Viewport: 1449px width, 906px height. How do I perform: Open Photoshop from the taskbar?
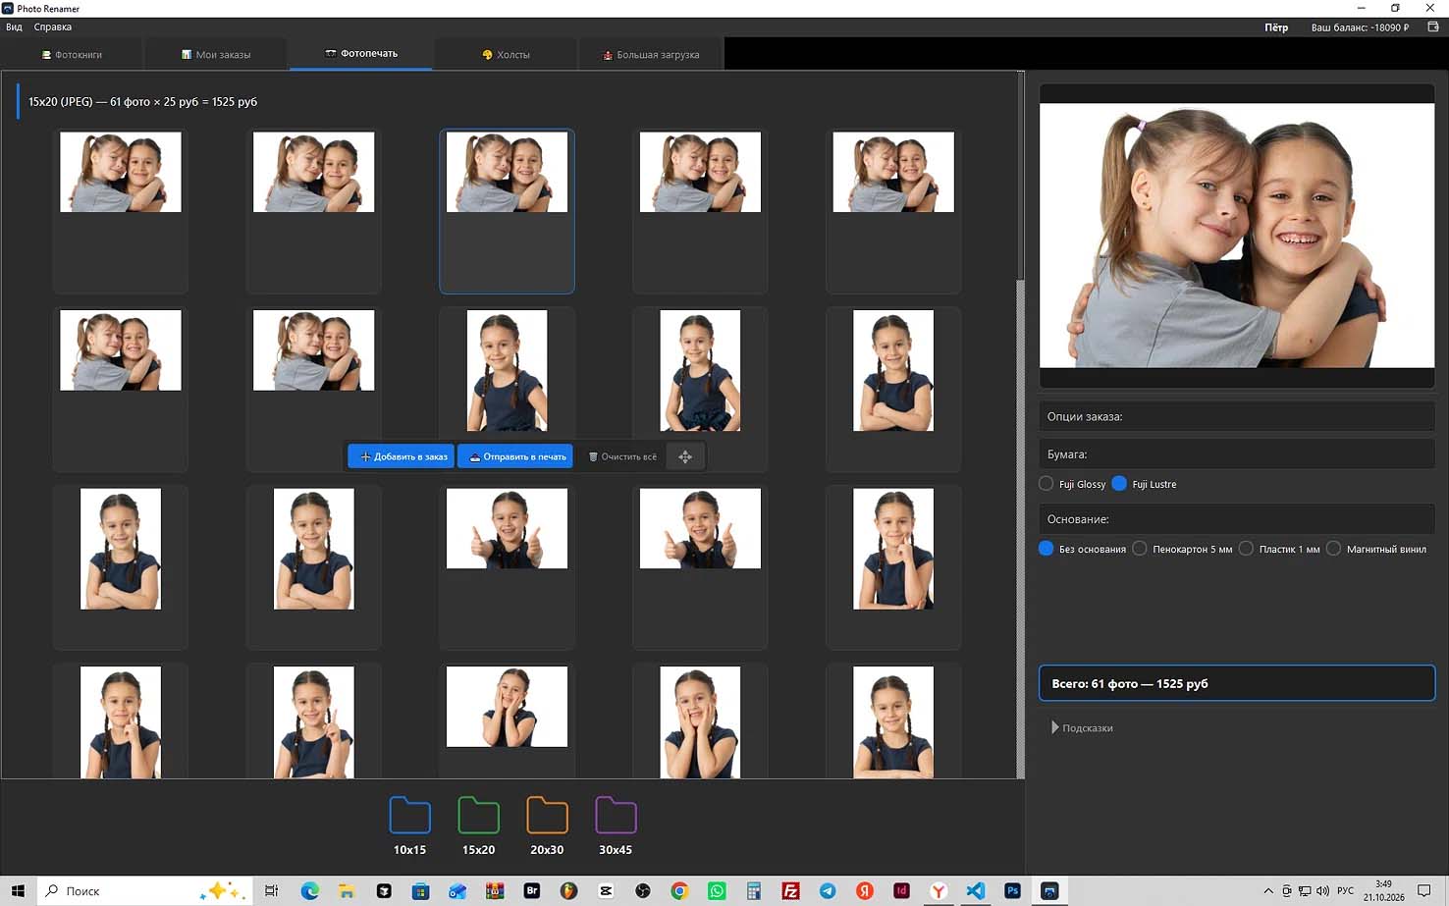pyautogui.click(x=1012, y=891)
